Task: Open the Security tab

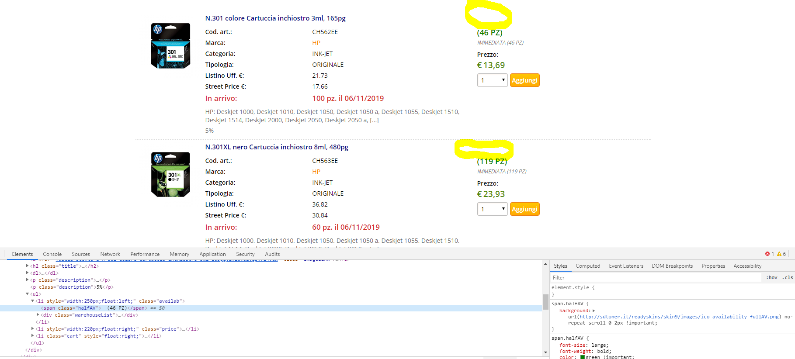Action: tap(245, 254)
